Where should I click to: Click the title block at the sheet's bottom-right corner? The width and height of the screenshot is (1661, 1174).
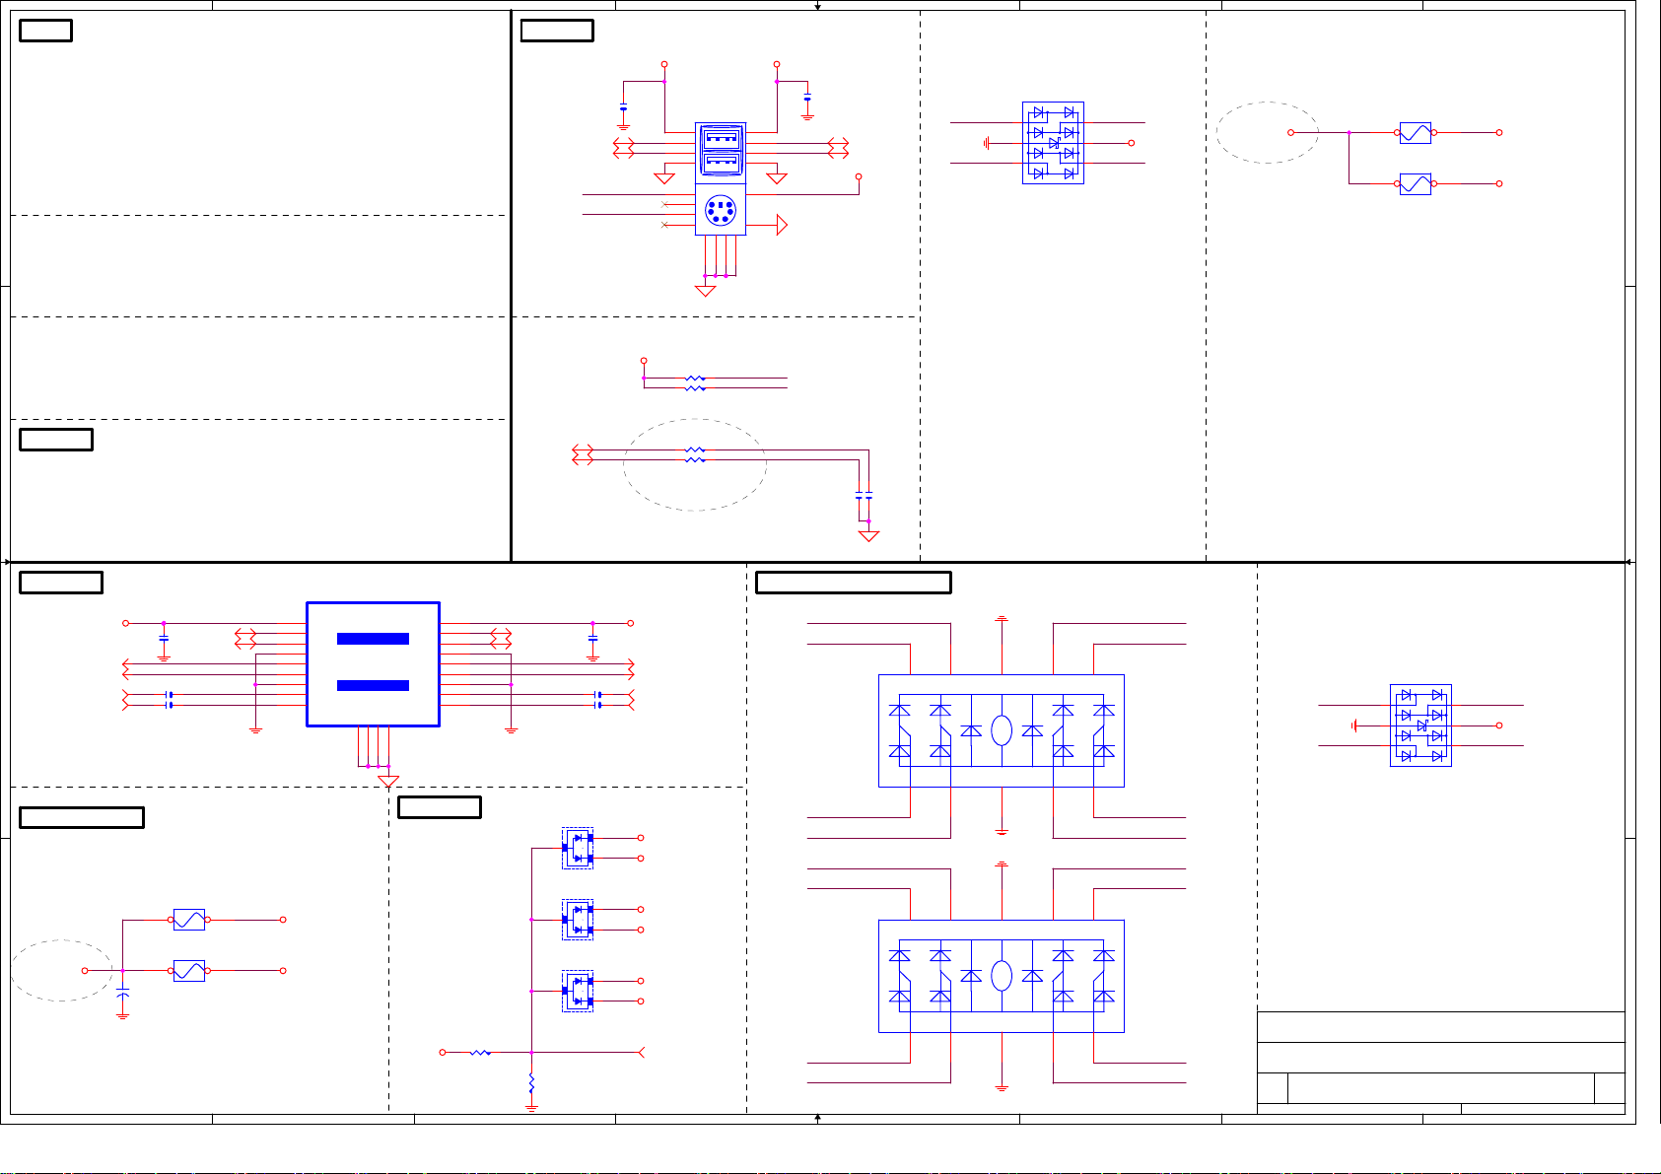point(1441,1063)
